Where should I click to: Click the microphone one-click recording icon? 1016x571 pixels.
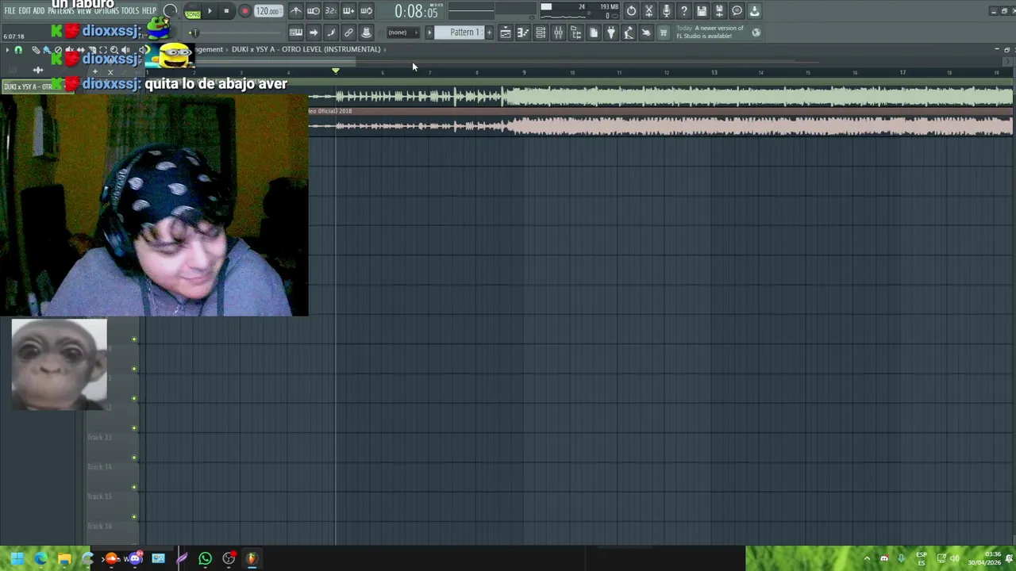click(x=666, y=11)
